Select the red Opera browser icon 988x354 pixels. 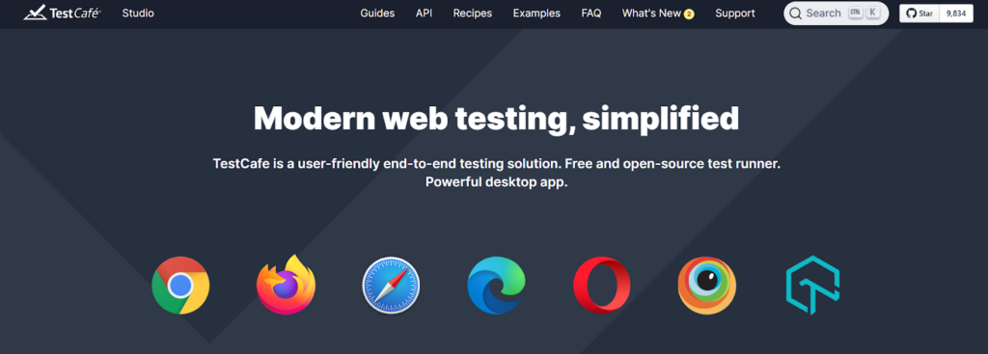[x=602, y=286]
